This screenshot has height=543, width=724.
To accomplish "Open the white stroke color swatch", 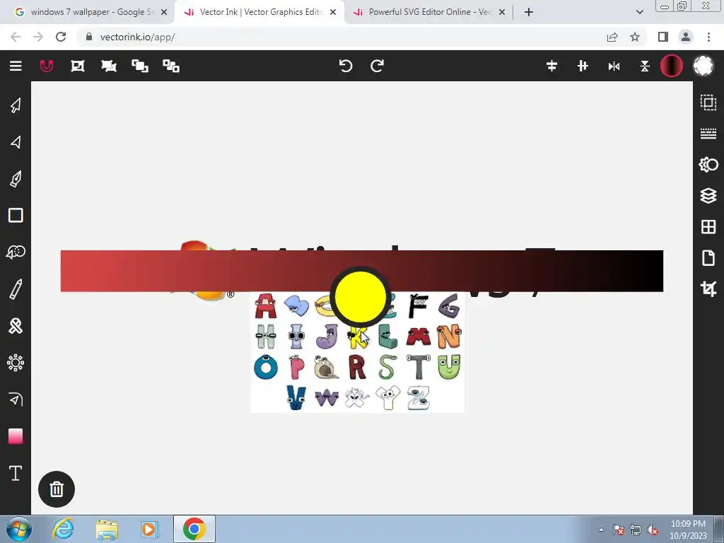I will click(703, 66).
